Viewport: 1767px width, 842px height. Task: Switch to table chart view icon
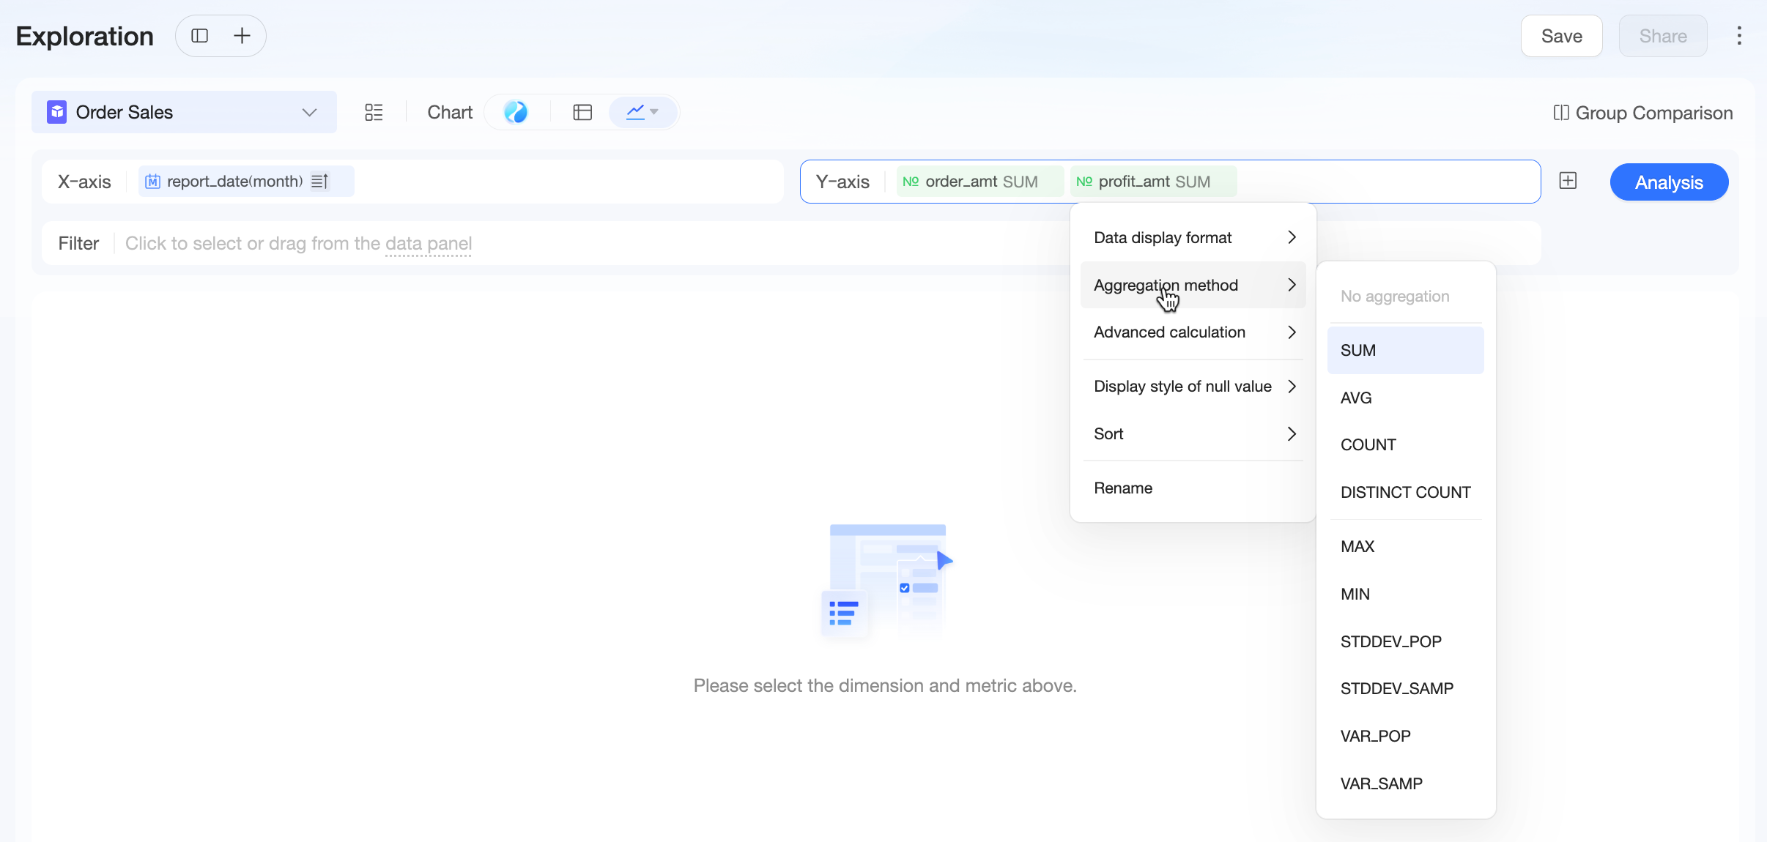(x=582, y=112)
